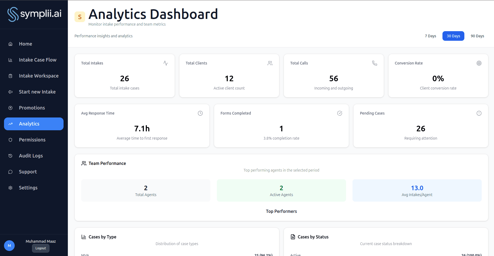Re-select the 30 Days time range
Screen dimensions: 494x256
coord(453,36)
